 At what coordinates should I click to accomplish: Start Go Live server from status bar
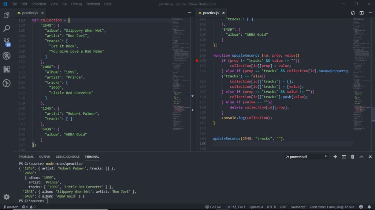[x=213, y=207]
